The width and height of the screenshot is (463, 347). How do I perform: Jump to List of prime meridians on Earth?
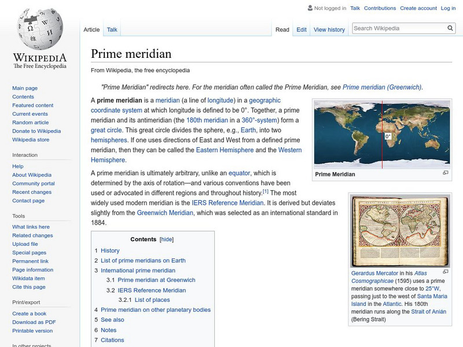(x=143, y=261)
